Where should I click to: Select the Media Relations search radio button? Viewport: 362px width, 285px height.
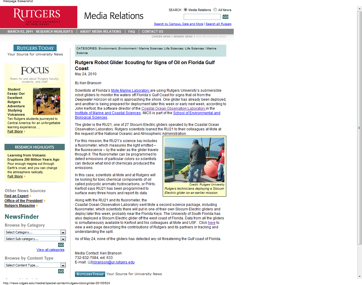[x=185, y=10]
